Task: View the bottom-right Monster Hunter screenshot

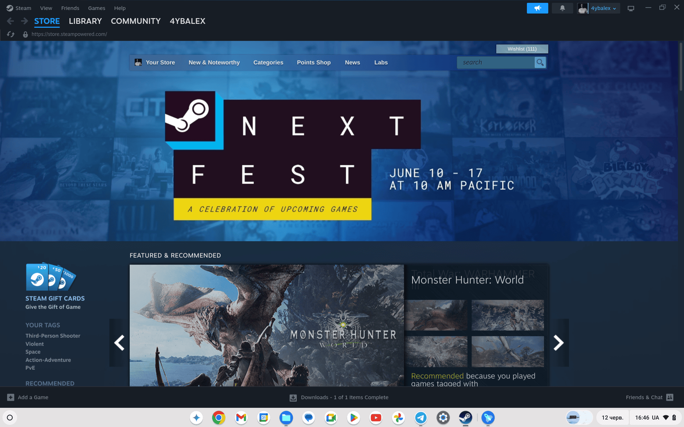Action: click(x=508, y=352)
